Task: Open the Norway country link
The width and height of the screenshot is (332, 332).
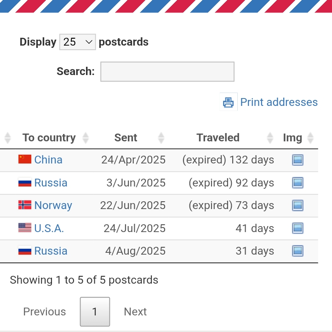Action: 53,205
